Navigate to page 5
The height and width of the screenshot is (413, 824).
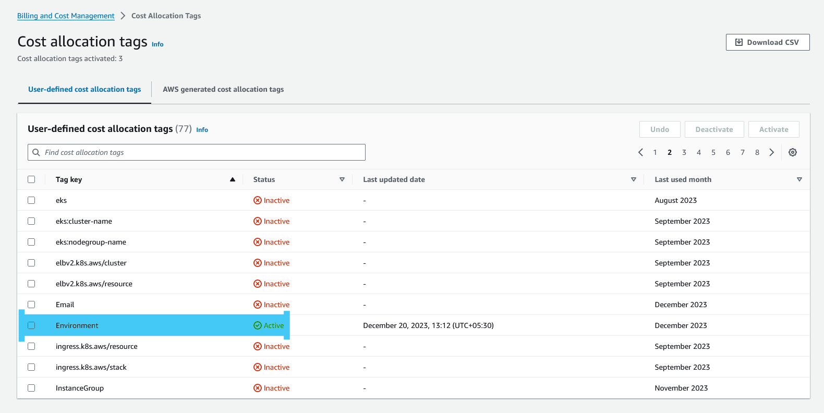[713, 152]
